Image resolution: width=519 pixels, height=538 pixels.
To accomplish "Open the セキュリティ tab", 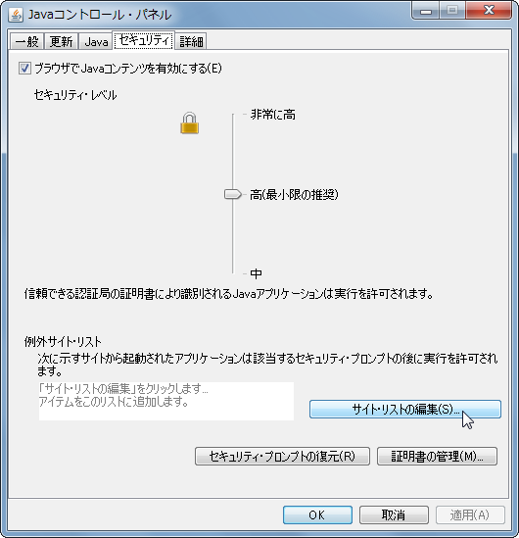I will point(144,40).
